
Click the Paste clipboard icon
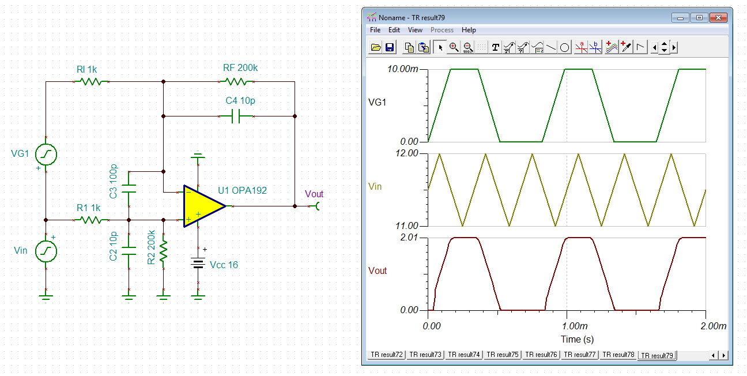click(x=423, y=47)
